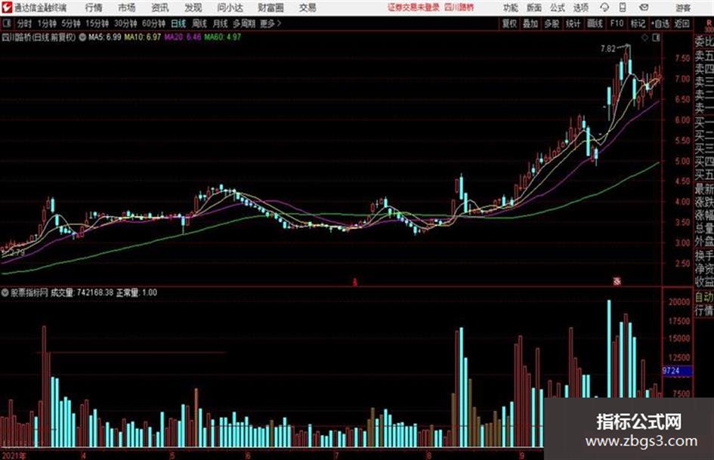Open the 公式 menu
Image resolution: width=714 pixels, height=460 pixels.
click(558, 8)
